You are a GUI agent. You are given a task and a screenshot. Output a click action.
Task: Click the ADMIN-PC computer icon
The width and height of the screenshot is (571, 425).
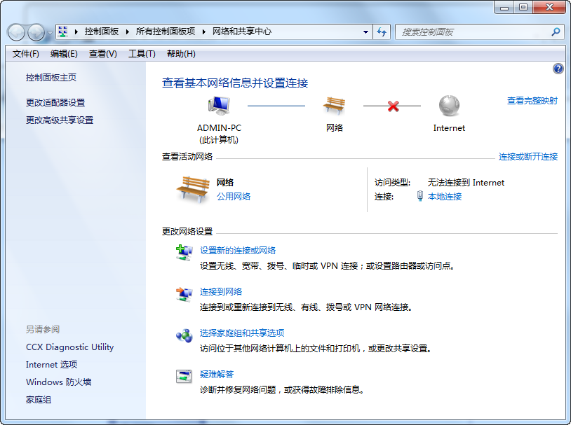coord(218,106)
